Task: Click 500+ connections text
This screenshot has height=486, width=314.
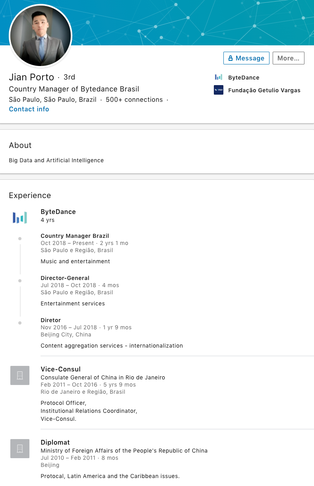Action: coord(134,99)
